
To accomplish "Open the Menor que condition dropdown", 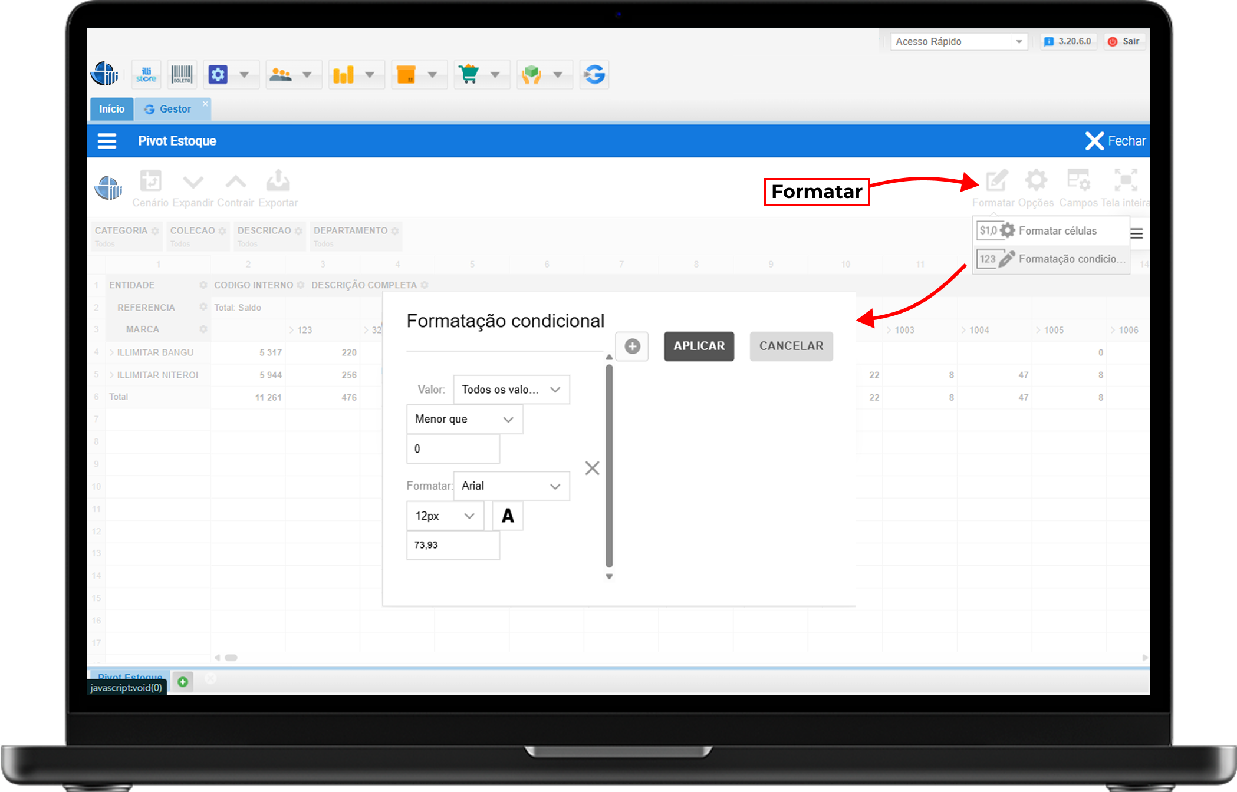I will click(x=465, y=420).
